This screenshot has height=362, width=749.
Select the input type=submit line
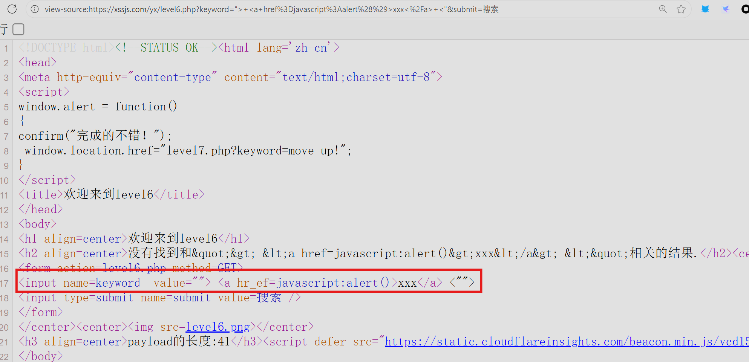pos(160,298)
